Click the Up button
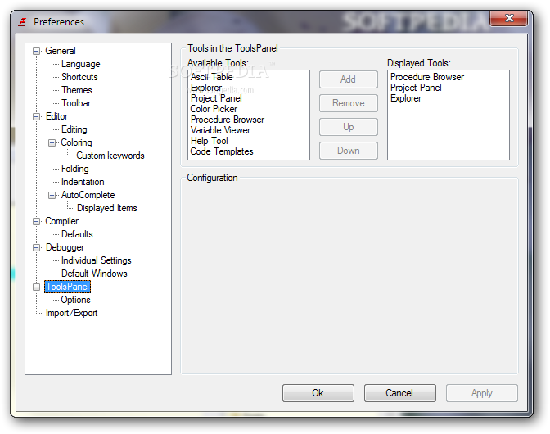 [349, 127]
